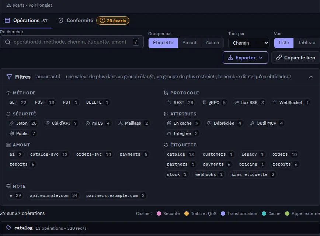Click the pink Sécurité legend dot

click(x=159, y=214)
